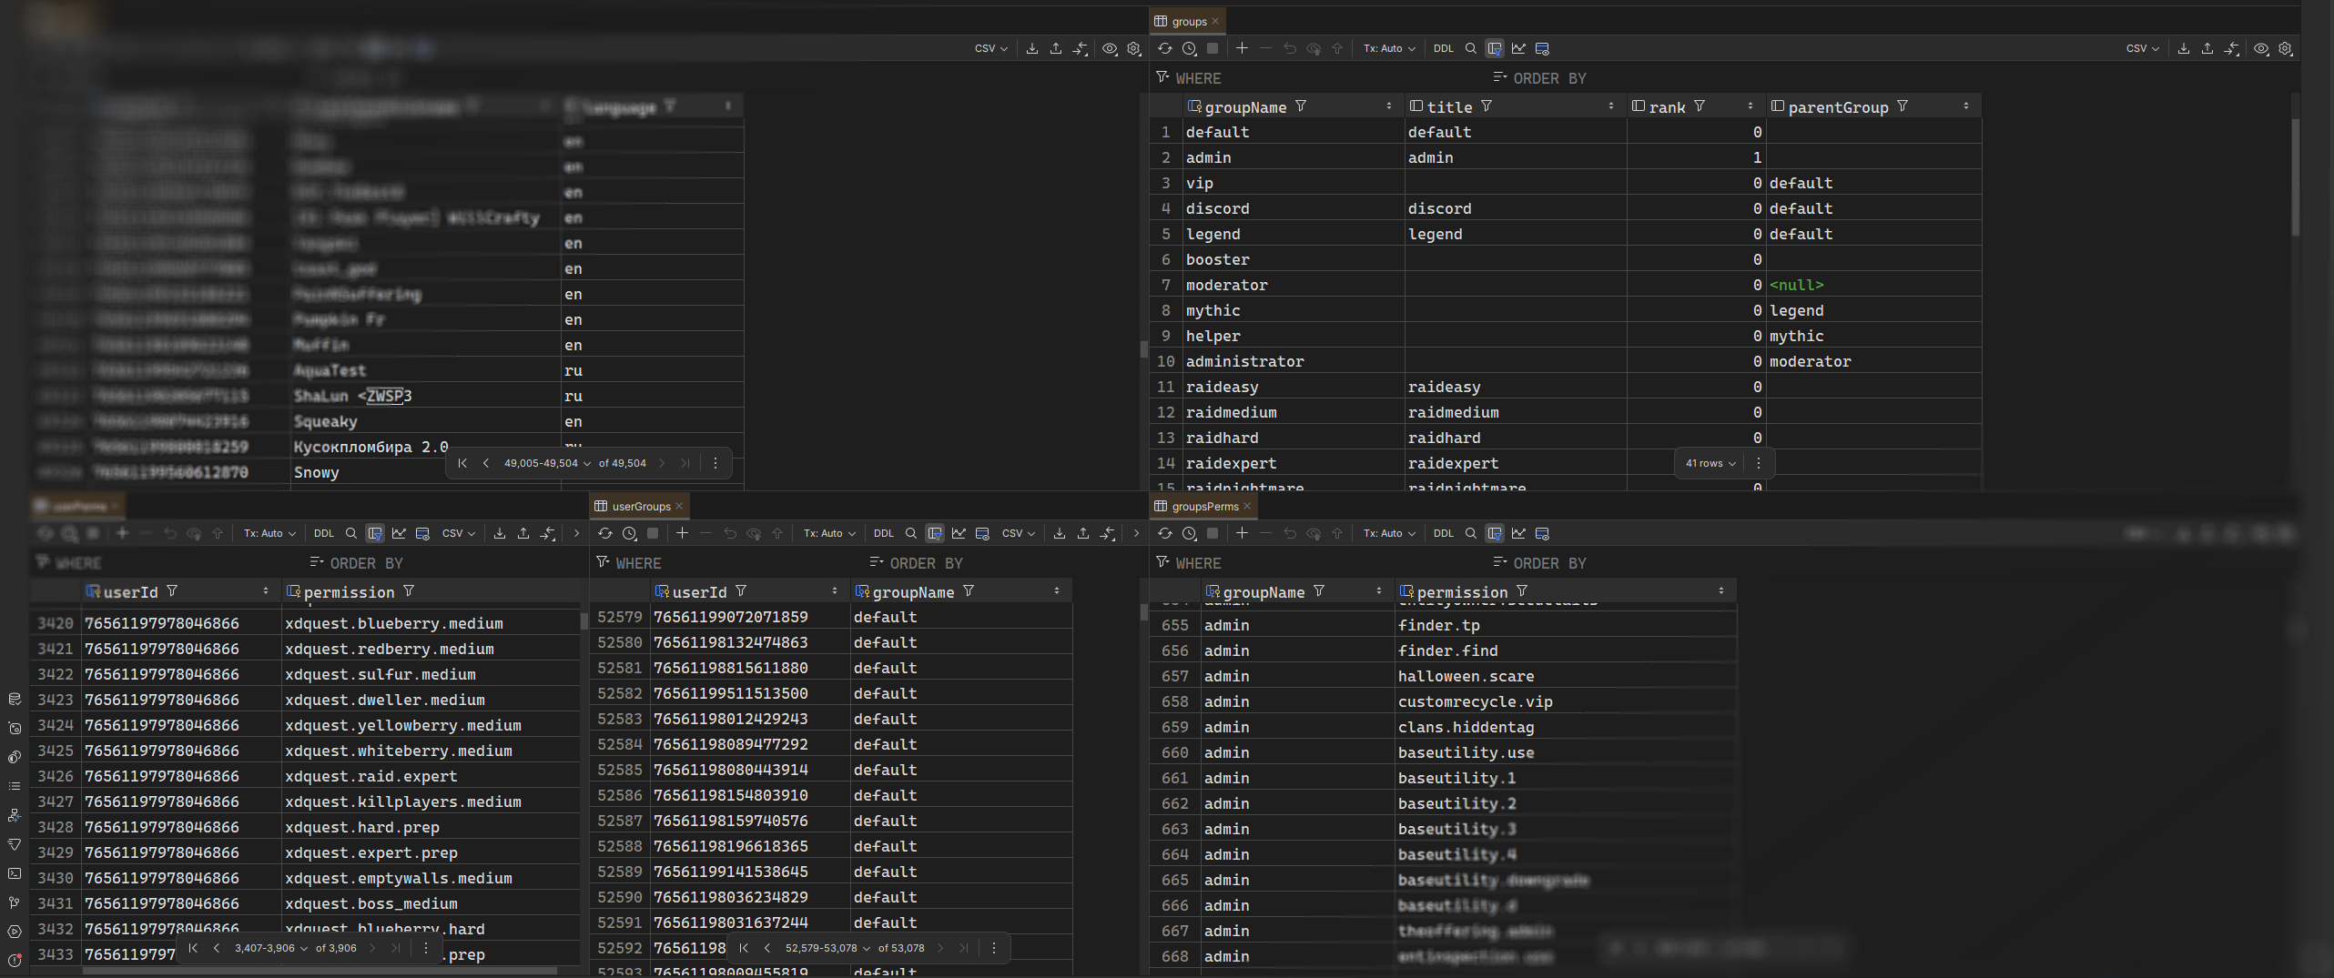The image size is (2334, 978).
Task: Click the groups table vertical scrollbar
Action: (2296, 177)
